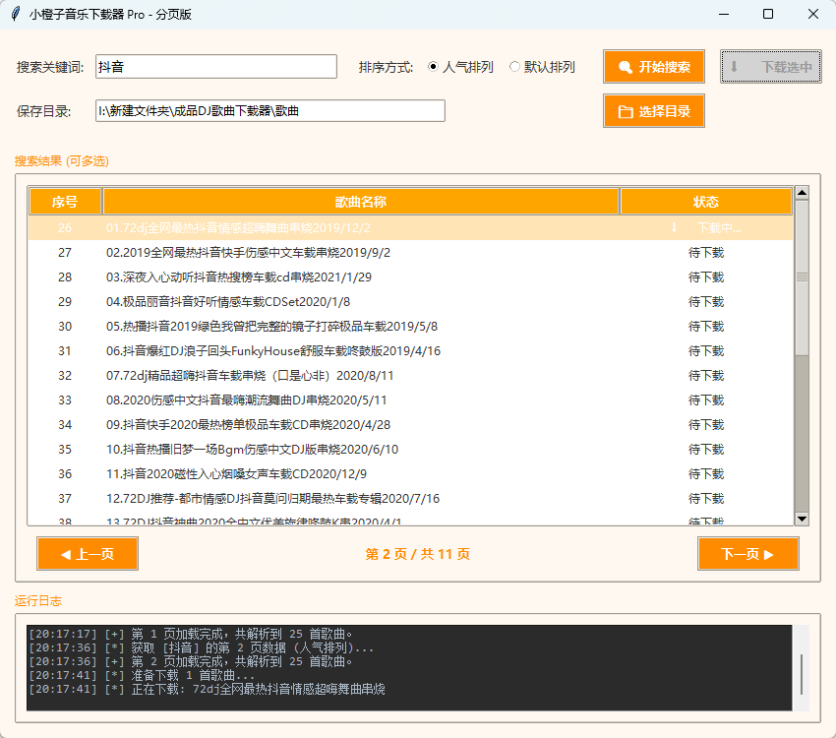Screen dimensions: 836x738
Task: Select row 12.72DJ推荐-都市情感DJ抖音莫问归期
Action: (410, 498)
